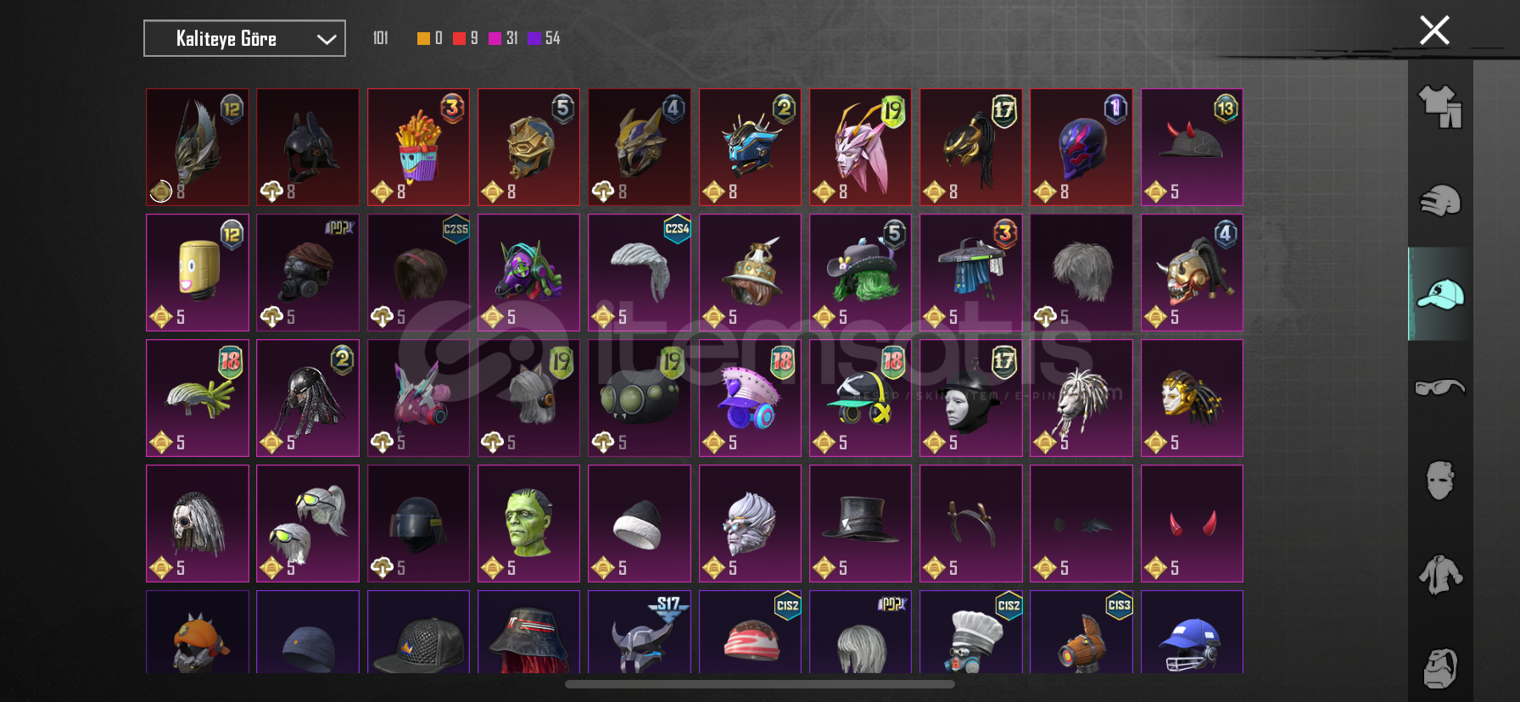Select the cap headwear category icon

pyautogui.click(x=1439, y=294)
